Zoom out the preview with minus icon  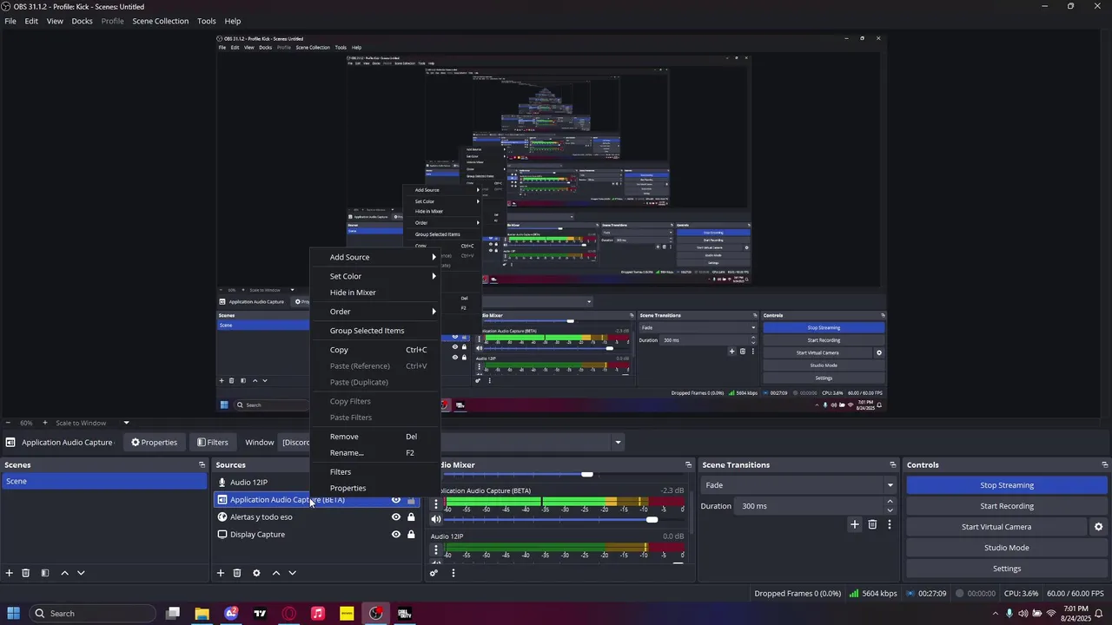click(x=8, y=424)
